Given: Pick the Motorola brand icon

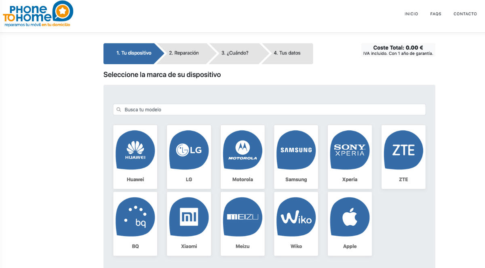Looking at the screenshot, I should click(x=242, y=150).
